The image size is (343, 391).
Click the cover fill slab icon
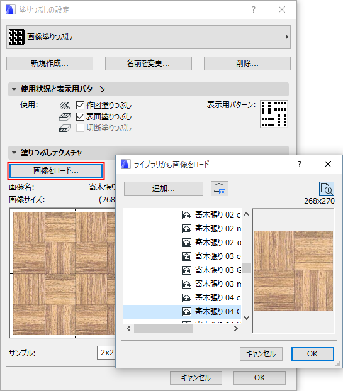(65, 117)
